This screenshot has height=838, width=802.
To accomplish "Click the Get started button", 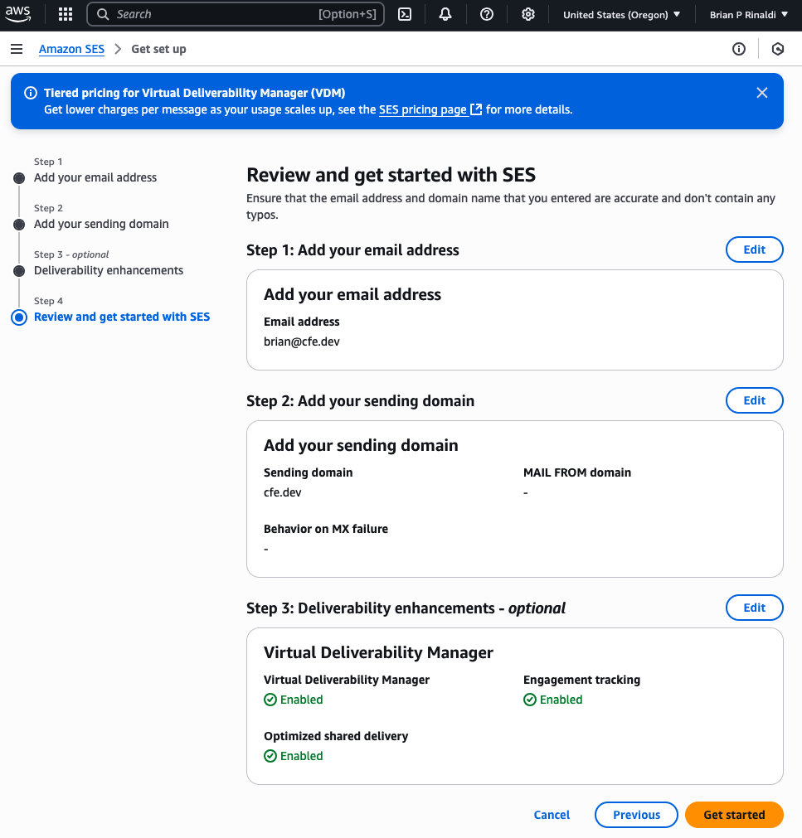I will [734, 815].
